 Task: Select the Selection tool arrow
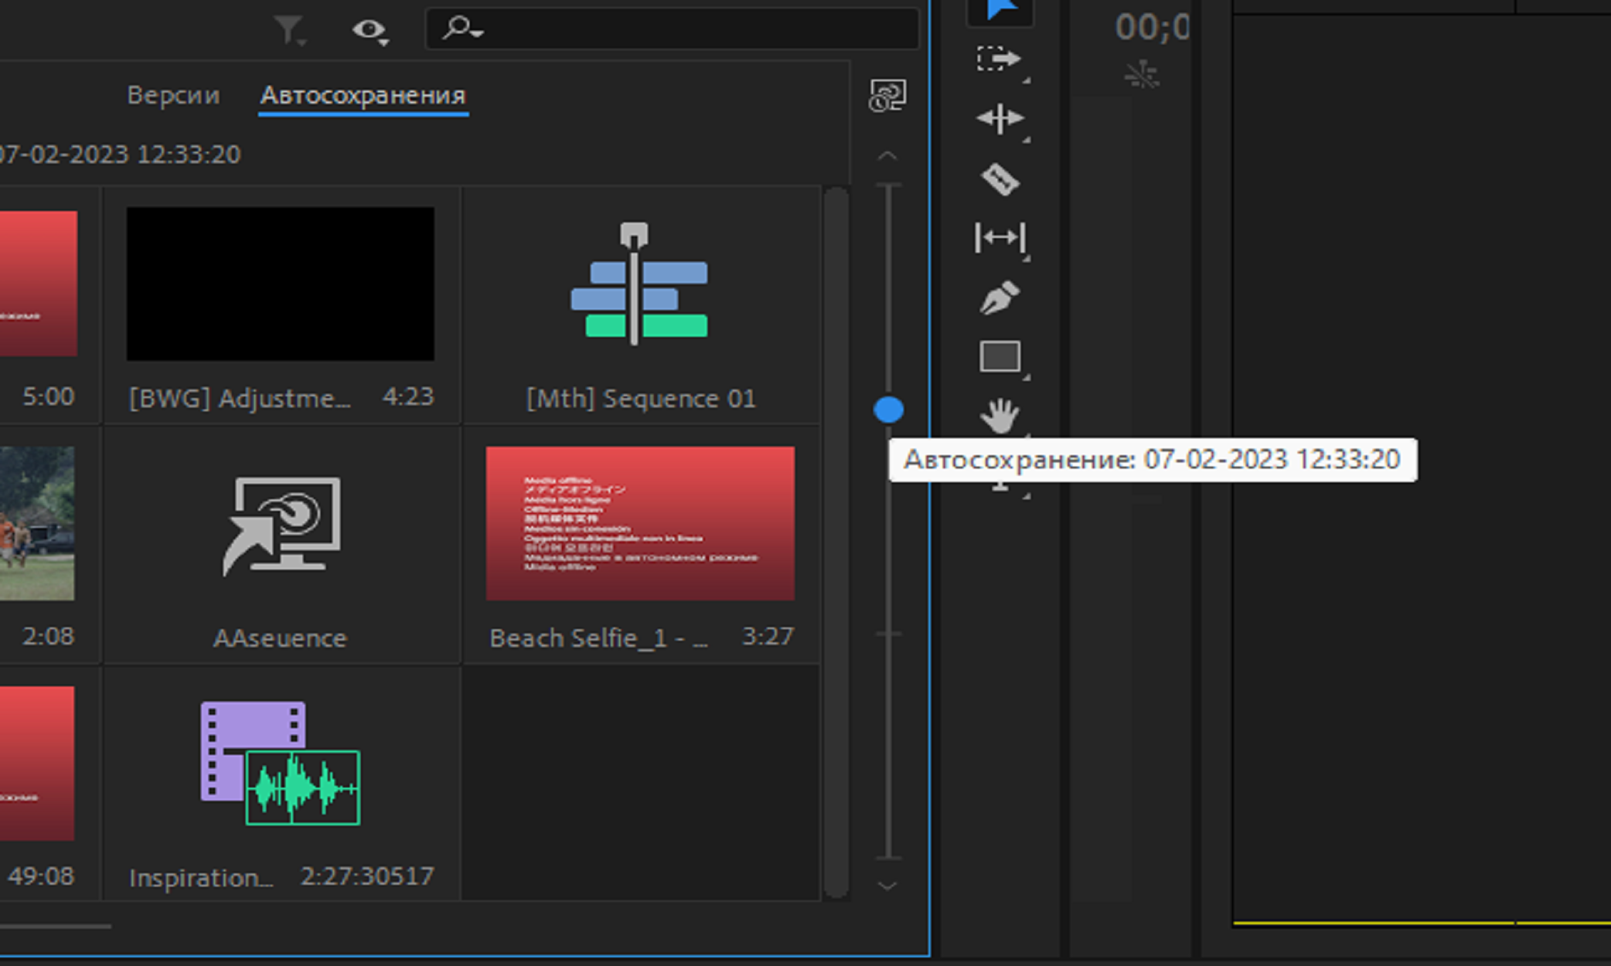click(x=1000, y=11)
